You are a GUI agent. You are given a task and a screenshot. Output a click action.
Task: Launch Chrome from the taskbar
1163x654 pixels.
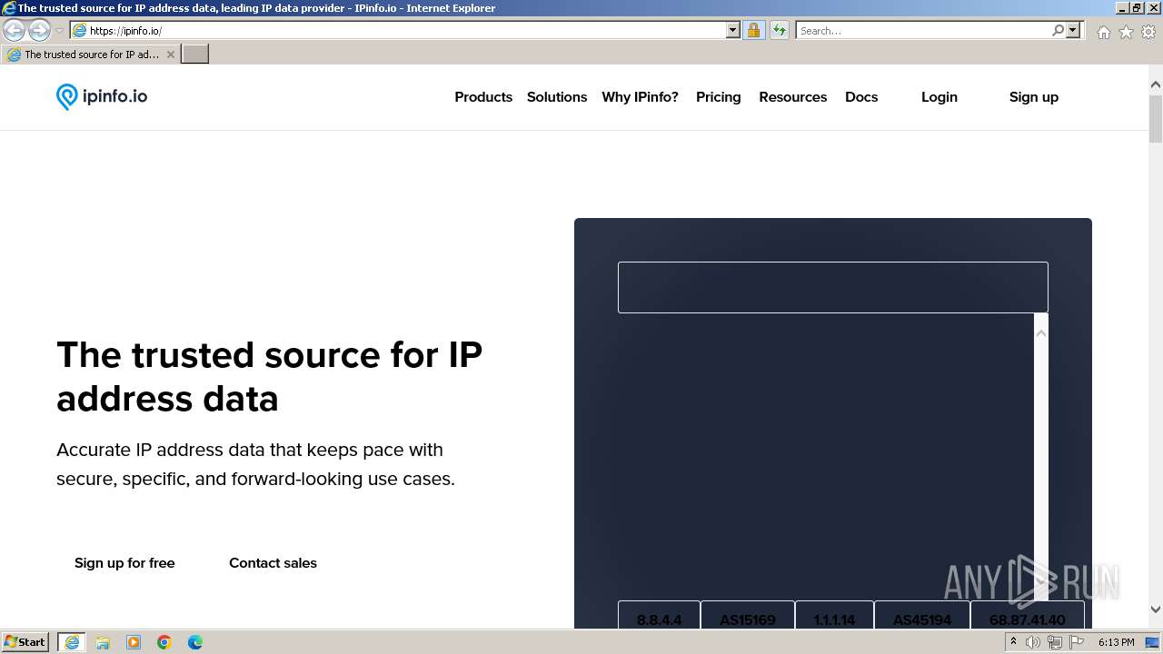pyautogui.click(x=164, y=642)
